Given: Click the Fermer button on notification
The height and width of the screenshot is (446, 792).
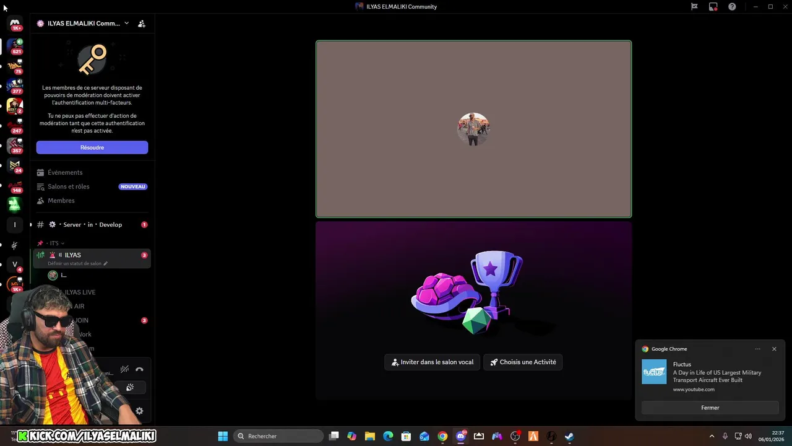Looking at the screenshot, I should pyautogui.click(x=710, y=408).
